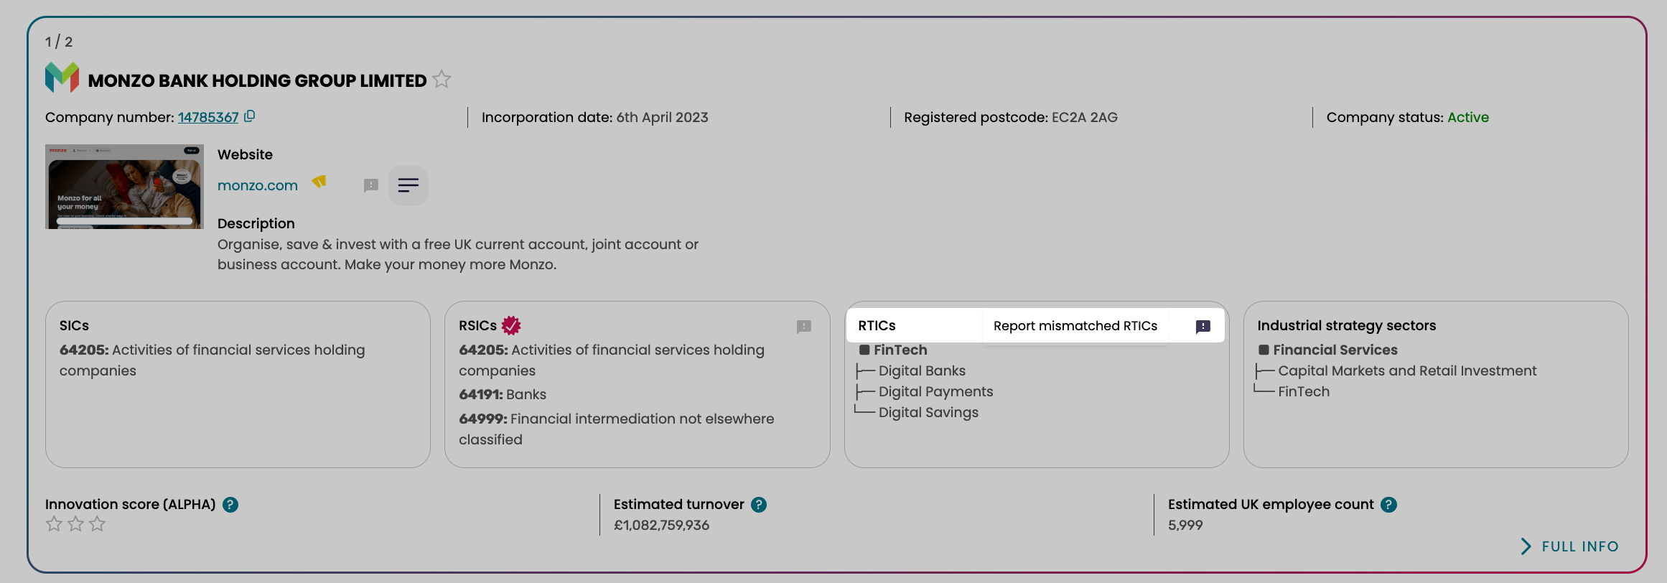Click the RSICs verified badge icon
Screen dimensions: 1667x583
click(x=511, y=325)
